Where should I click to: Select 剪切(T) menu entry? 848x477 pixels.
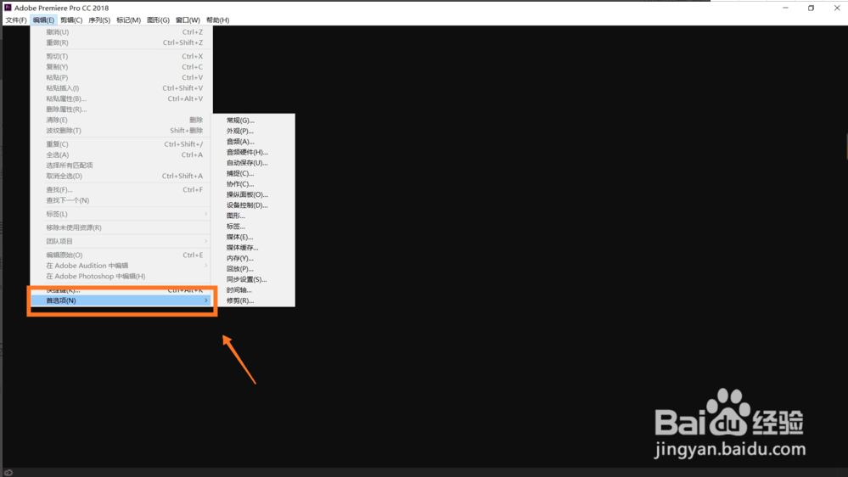point(121,56)
